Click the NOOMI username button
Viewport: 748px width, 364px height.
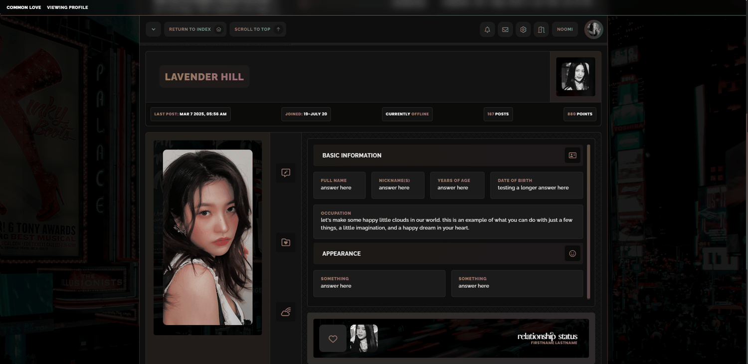[x=564, y=29]
